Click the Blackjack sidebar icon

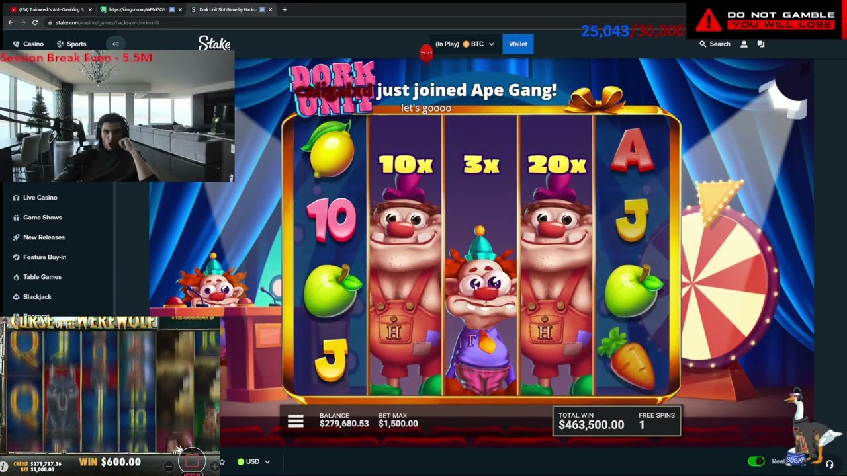[x=16, y=297]
